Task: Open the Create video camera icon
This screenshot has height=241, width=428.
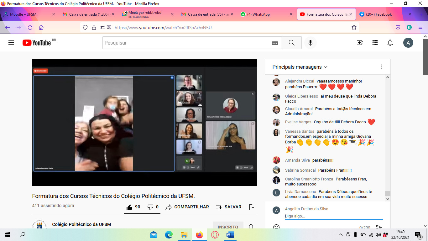Action: 360,43
